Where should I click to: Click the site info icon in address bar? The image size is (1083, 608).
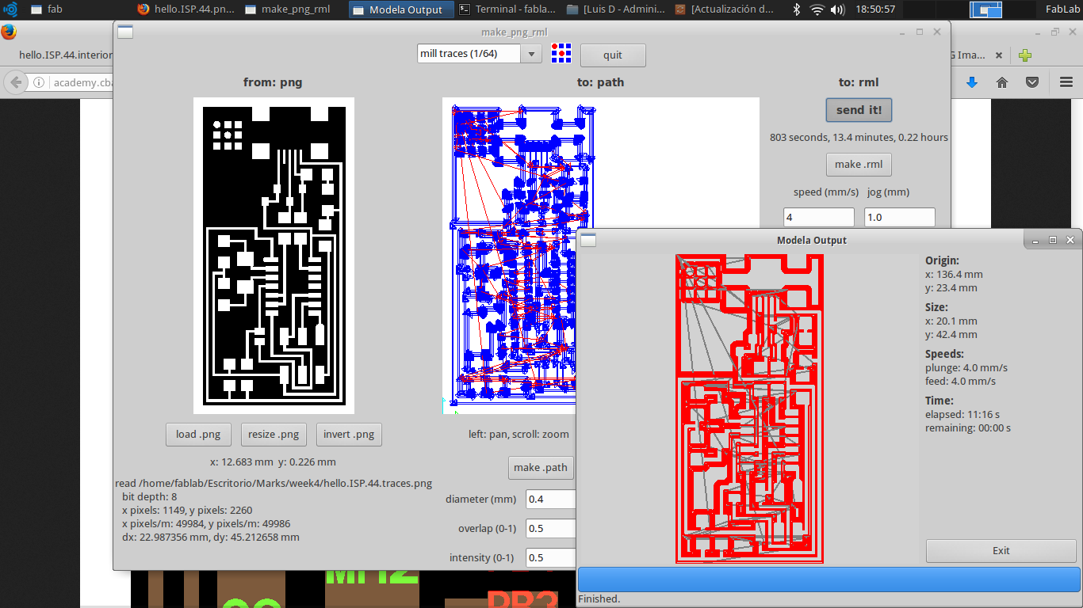39,82
